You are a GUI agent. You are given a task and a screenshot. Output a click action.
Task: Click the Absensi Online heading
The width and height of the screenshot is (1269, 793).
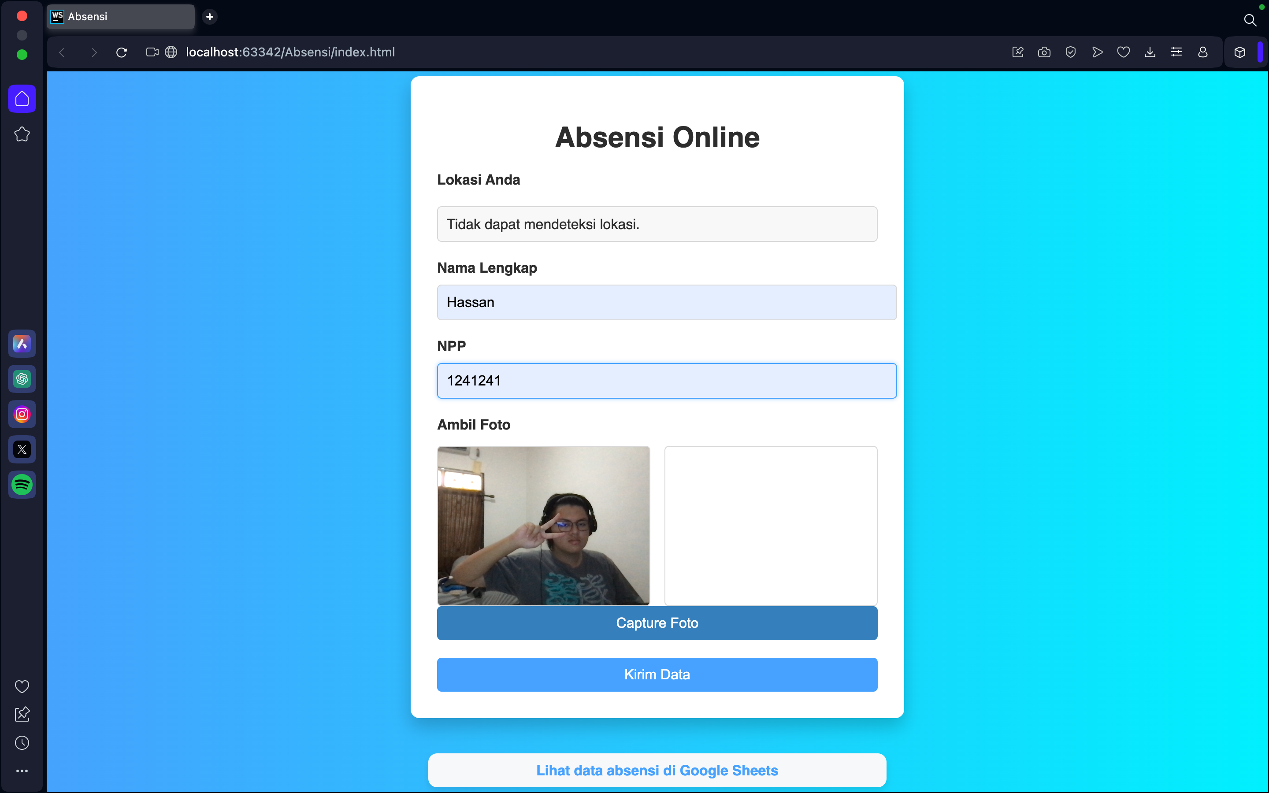click(657, 137)
